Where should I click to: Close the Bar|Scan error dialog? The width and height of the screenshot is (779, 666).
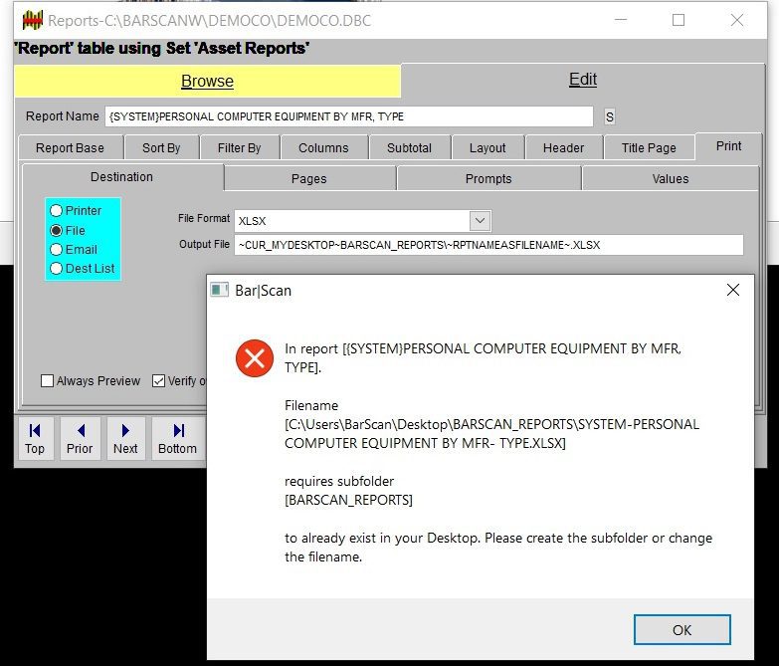[733, 291]
